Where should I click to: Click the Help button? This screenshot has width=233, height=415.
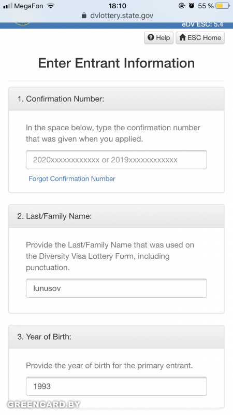[x=159, y=37]
